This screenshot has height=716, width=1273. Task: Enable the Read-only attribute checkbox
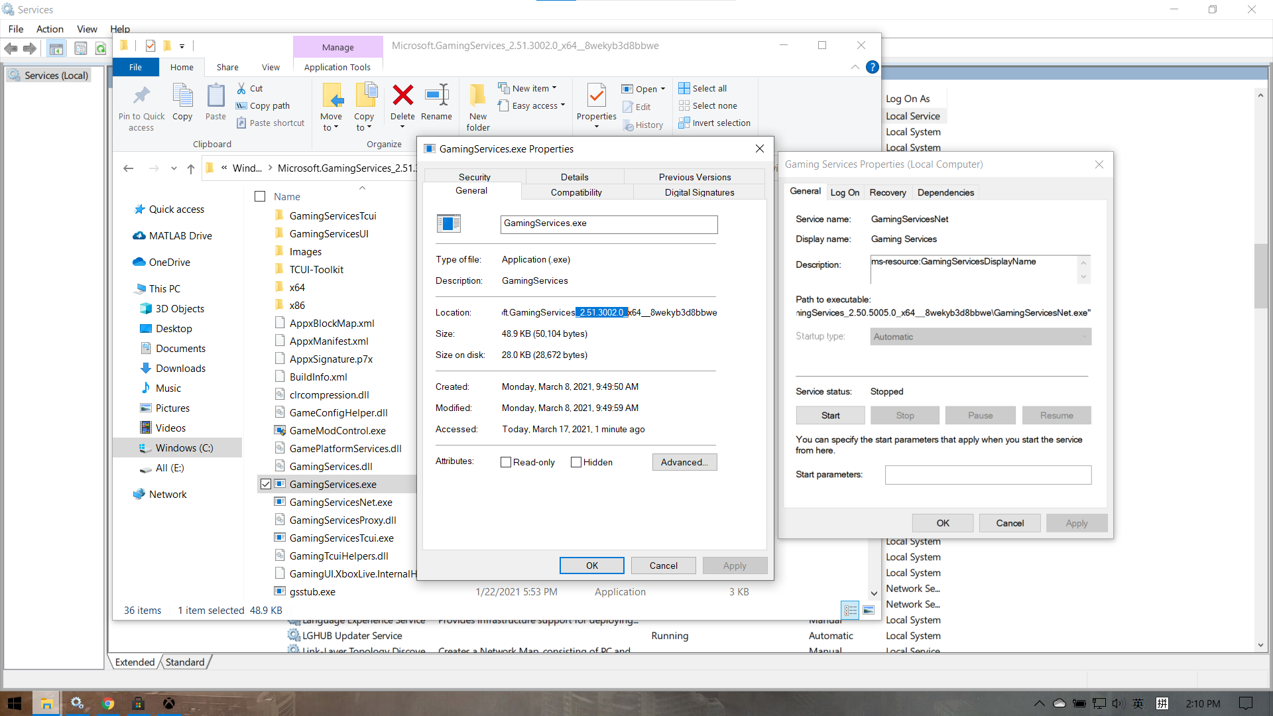[x=506, y=462]
